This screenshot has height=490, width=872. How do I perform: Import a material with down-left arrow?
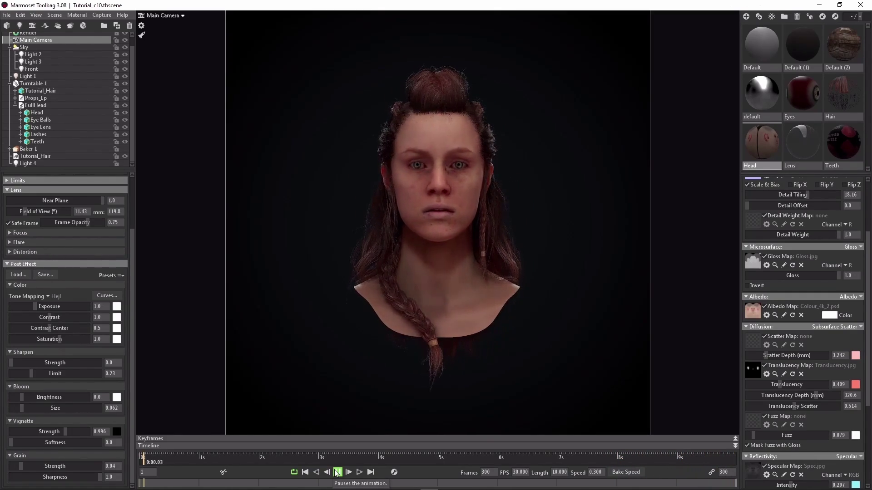(x=822, y=16)
